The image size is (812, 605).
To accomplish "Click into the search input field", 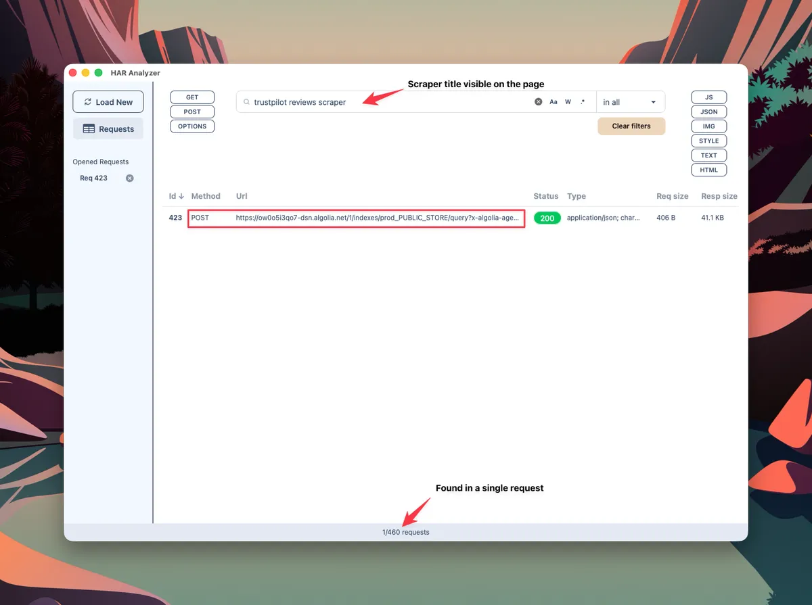I will (x=386, y=102).
